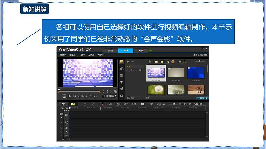The image size is (266, 149).
Task: Click the Redo arrow in timeline toolbar
Action: coord(93,104)
